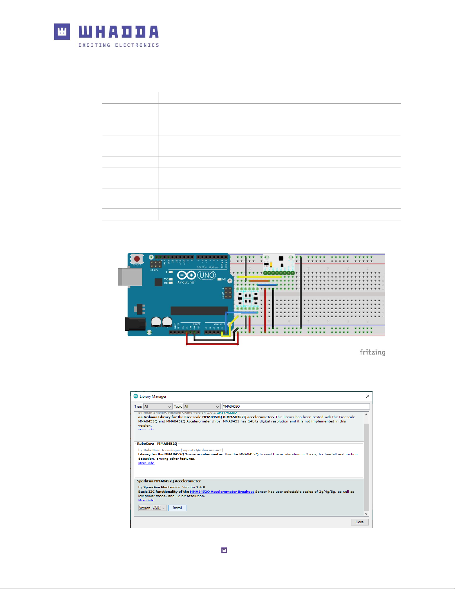This screenshot has width=455, height=589.
Task: Click the Arduino power jack
Action: click(x=135, y=324)
